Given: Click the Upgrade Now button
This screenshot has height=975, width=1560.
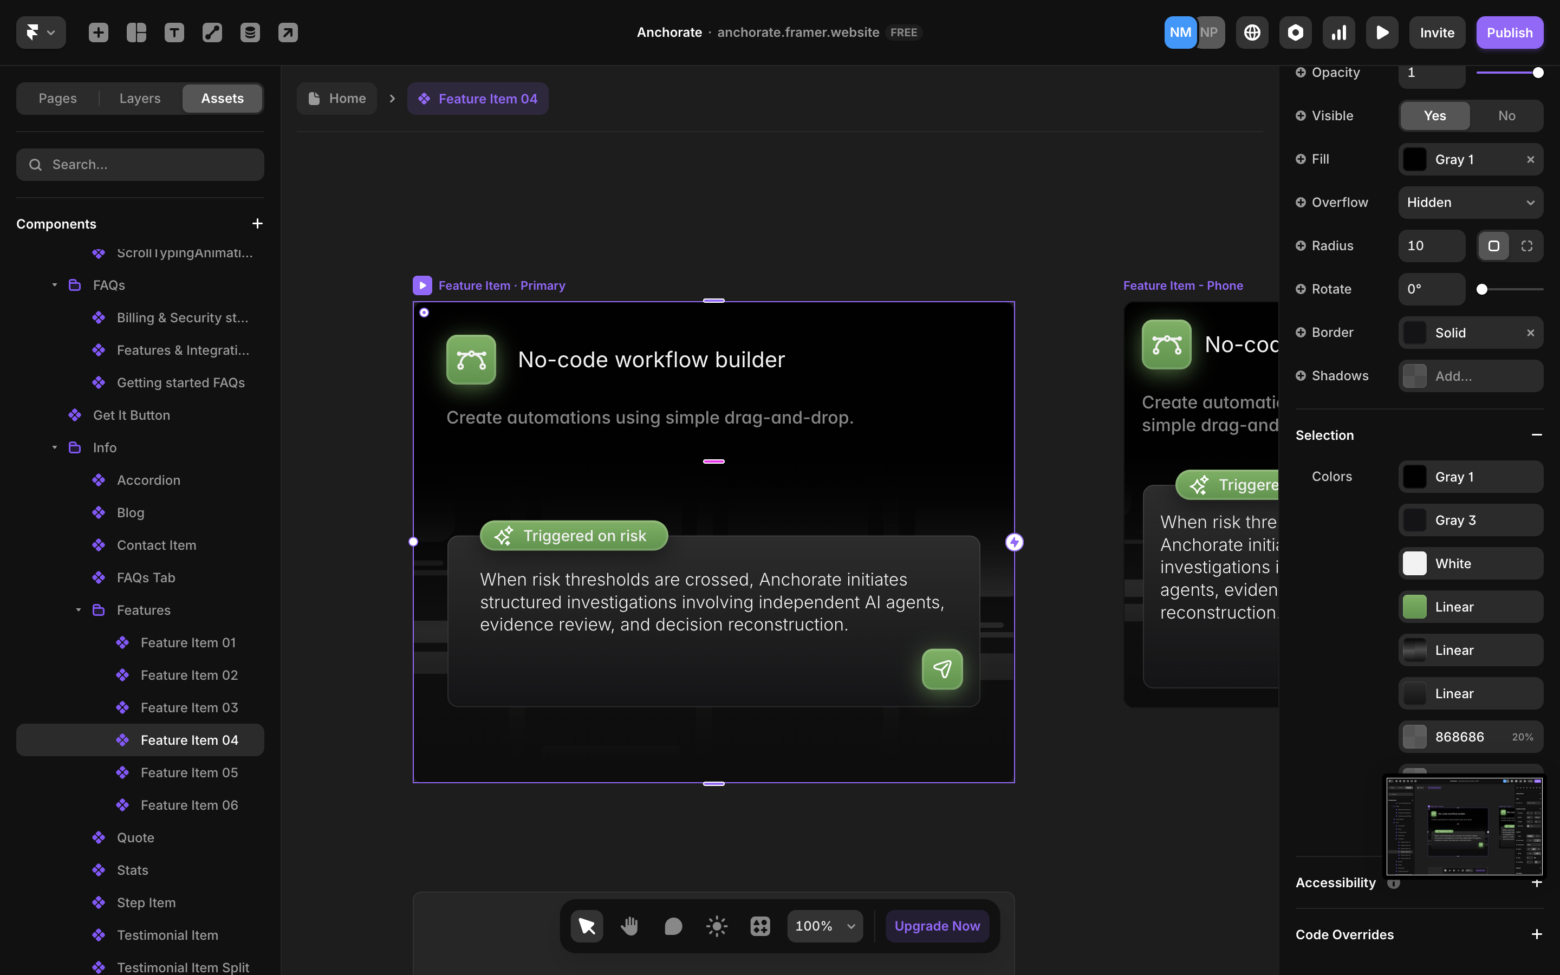Looking at the screenshot, I should 937,926.
